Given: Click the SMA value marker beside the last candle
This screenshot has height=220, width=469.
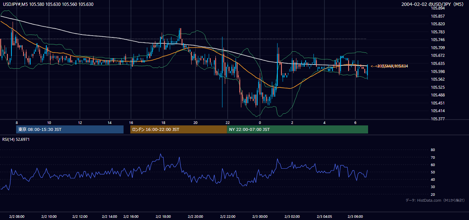Looking at the screenshot, I should 389,66.
